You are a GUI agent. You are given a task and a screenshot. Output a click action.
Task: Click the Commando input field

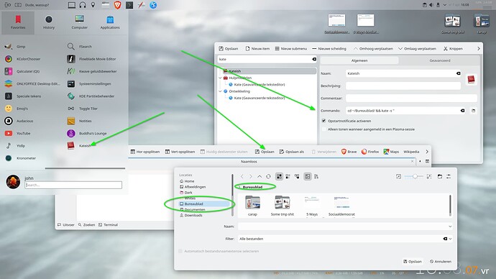point(403,111)
